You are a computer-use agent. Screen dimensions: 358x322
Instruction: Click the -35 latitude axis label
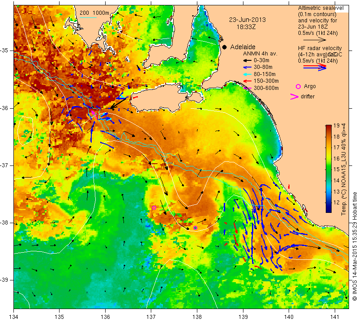tap(4, 51)
